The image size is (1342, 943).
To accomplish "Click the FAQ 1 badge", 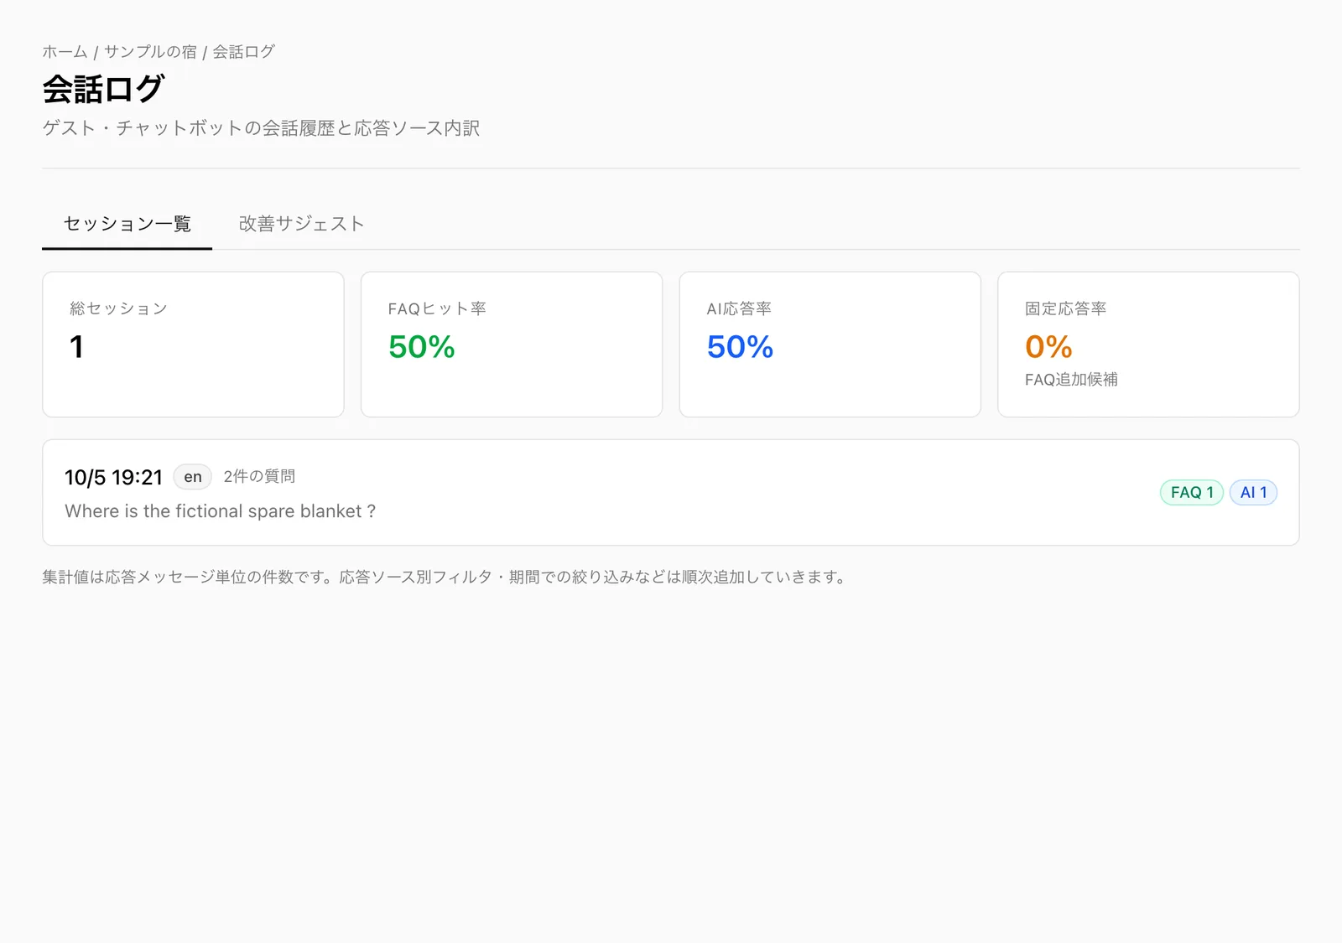I will 1192,493.
